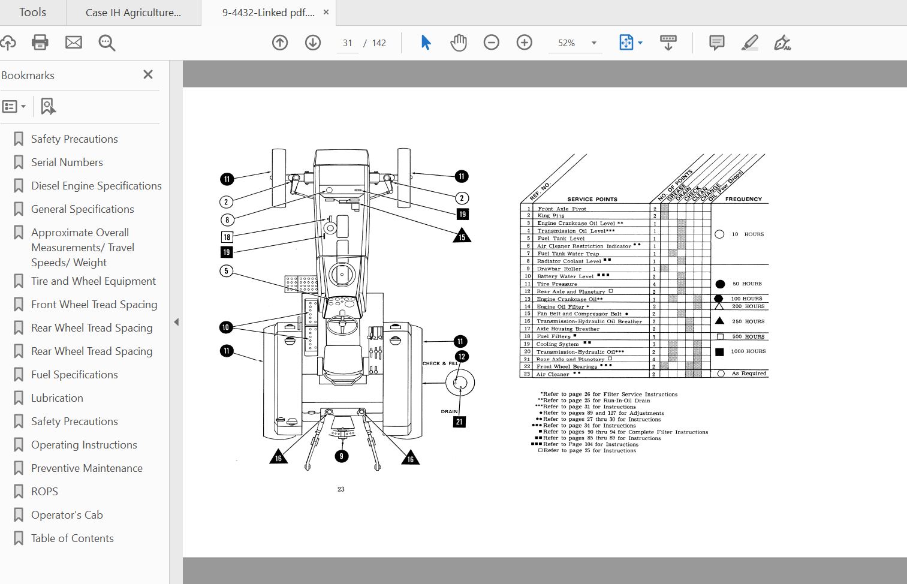Zoom out using the minus control
This screenshot has width=907, height=584.
(492, 43)
